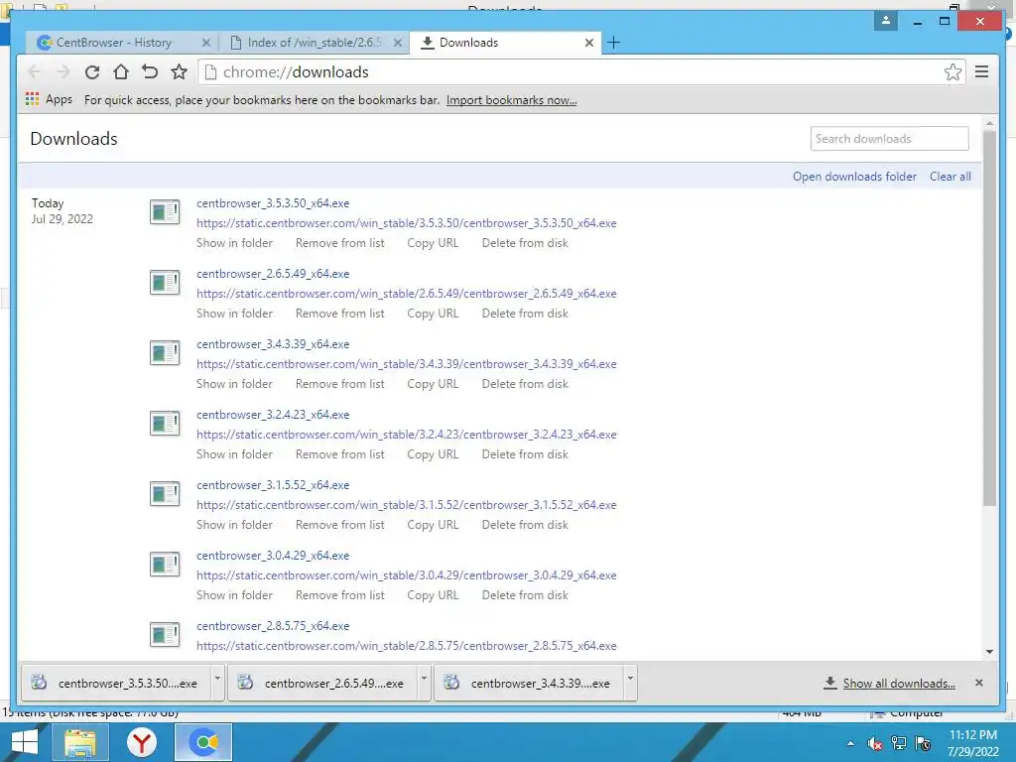Close the download shelf bar
1016x762 pixels.
[x=979, y=683]
